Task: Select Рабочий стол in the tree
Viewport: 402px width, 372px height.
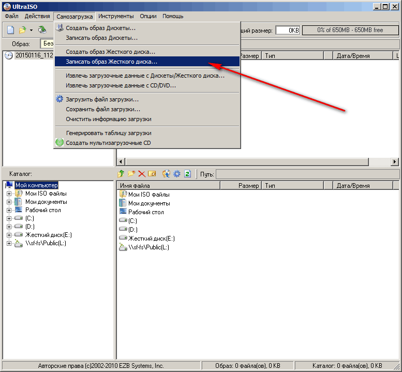Action: point(43,210)
